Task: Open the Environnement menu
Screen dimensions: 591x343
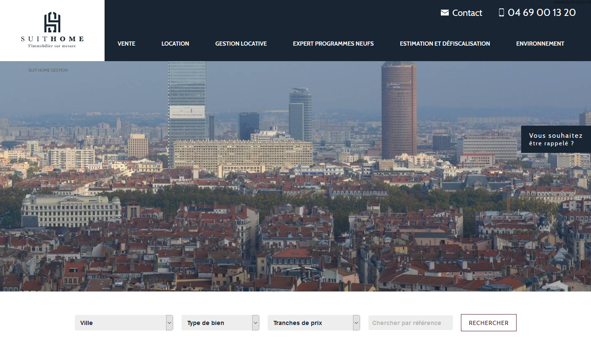Action: click(x=540, y=44)
